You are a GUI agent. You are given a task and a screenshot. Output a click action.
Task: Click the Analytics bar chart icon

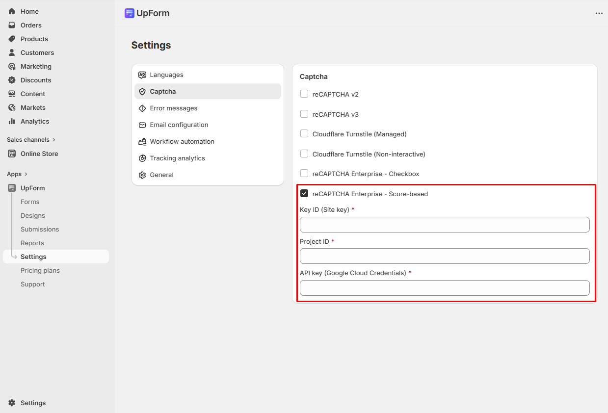[12, 121]
